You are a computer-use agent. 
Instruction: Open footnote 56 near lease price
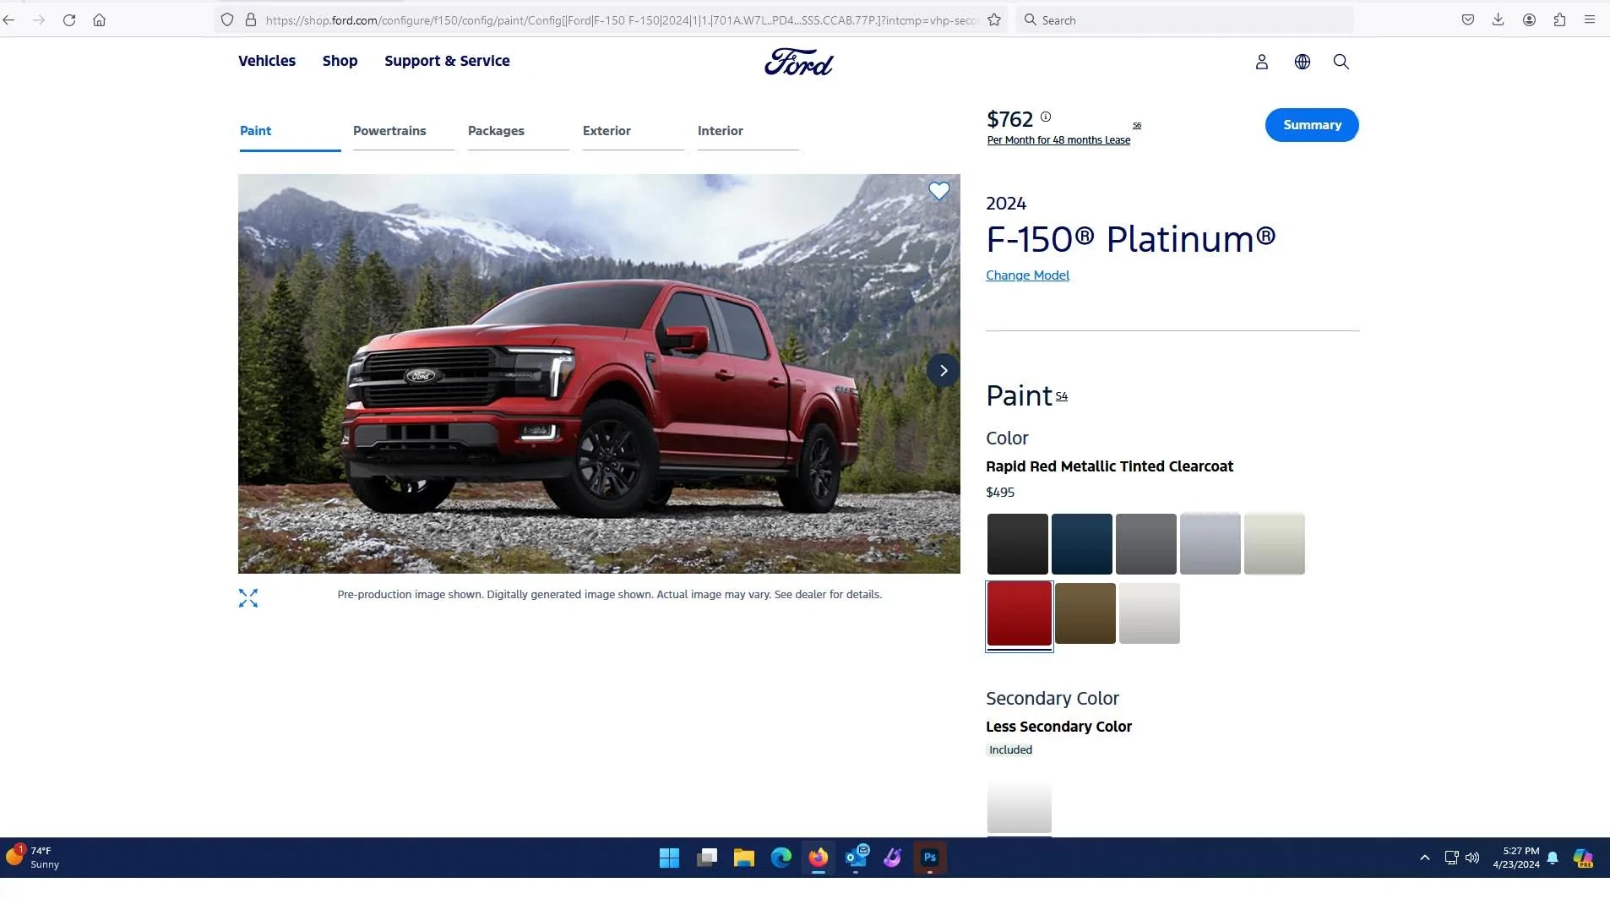click(1137, 125)
